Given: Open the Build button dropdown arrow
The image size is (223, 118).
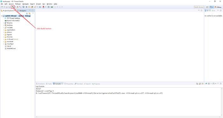Looking at the screenshot, I should pyautogui.click(x=15, y=7).
